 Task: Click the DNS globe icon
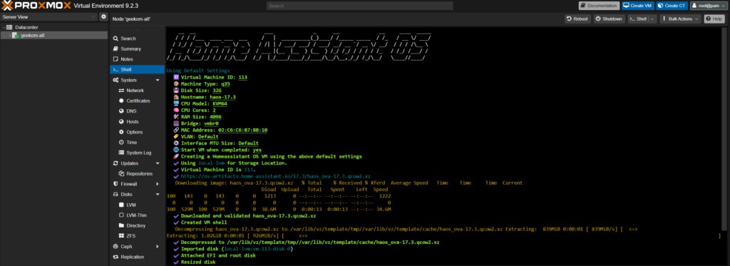[x=121, y=111]
